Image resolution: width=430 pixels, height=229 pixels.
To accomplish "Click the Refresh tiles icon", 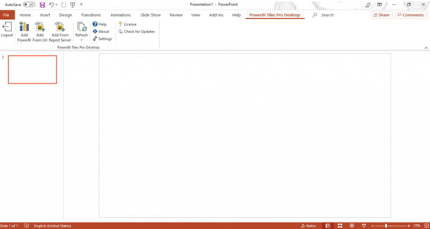I will (x=81, y=27).
